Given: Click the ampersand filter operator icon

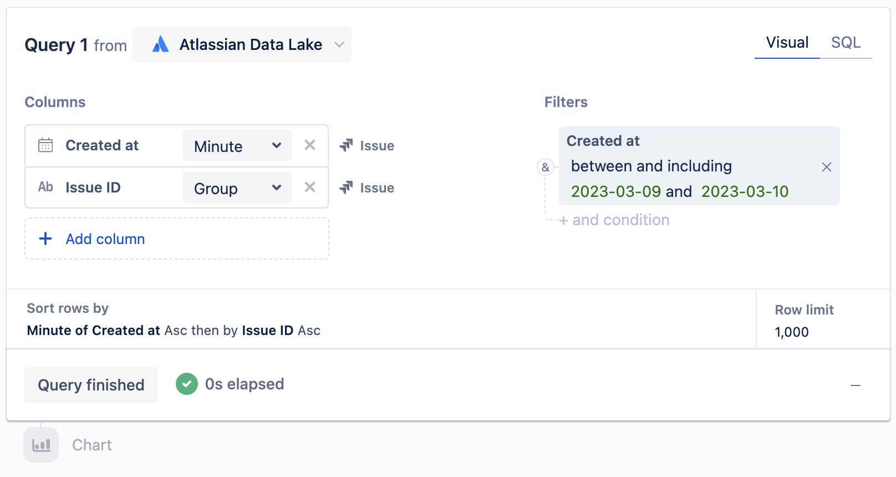Looking at the screenshot, I should point(546,167).
